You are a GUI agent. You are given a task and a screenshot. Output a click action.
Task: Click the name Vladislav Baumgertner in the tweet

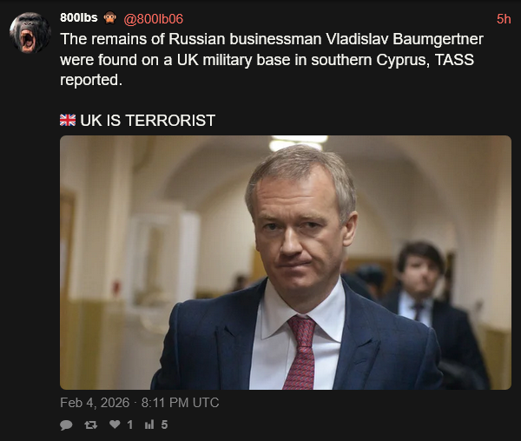[405, 39]
